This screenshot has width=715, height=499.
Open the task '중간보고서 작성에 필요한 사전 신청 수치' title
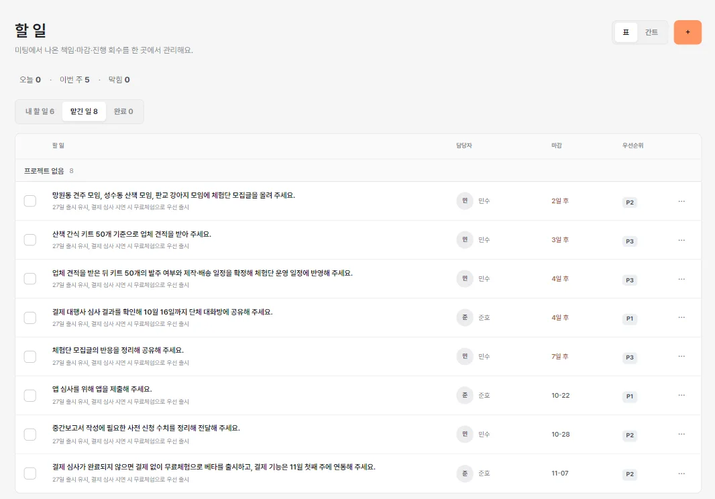(146, 428)
